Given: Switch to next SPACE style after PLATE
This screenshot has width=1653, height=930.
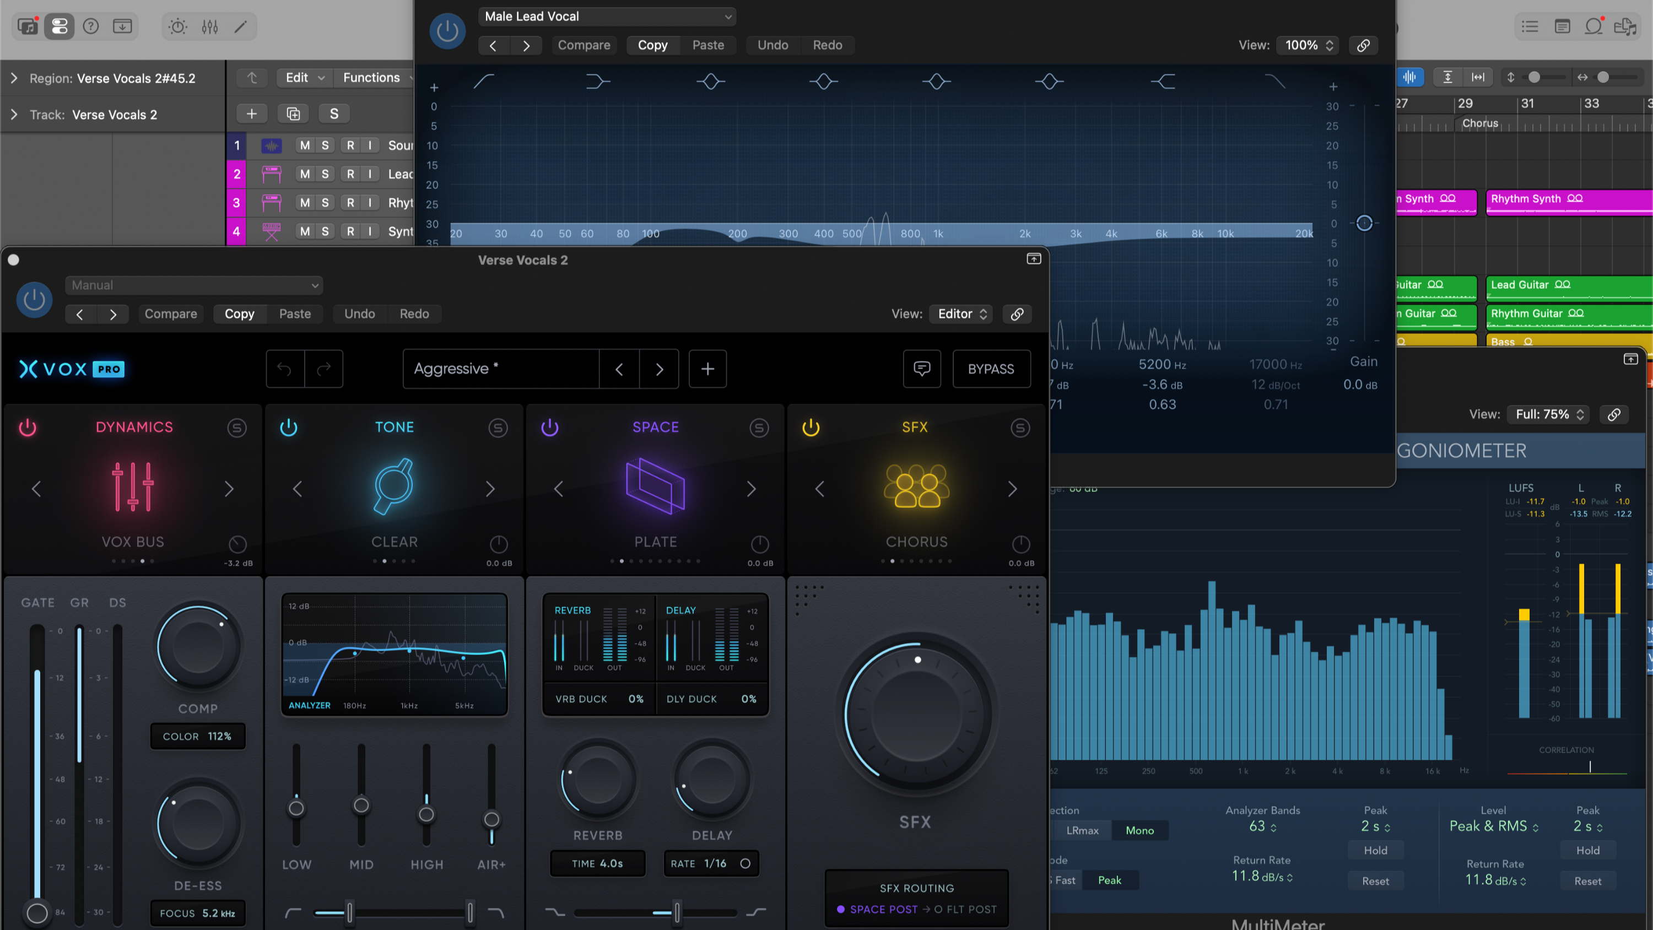Looking at the screenshot, I should pyautogui.click(x=752, y=489).
